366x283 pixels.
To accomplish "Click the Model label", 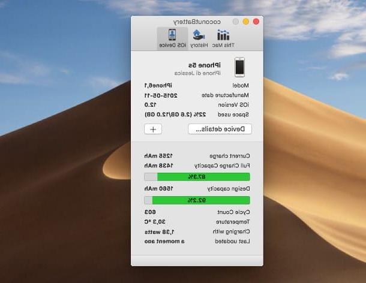I will point(241,86).
